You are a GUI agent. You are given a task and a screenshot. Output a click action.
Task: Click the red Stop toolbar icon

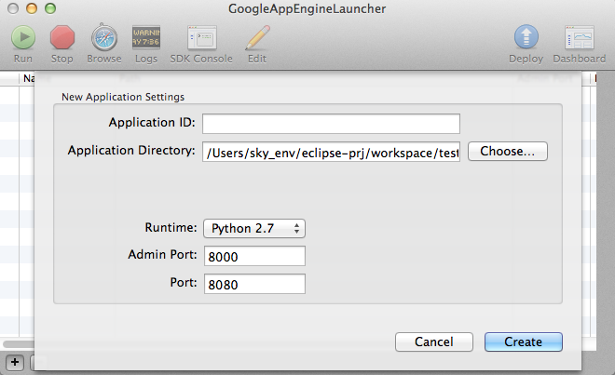tap(62, 37)
